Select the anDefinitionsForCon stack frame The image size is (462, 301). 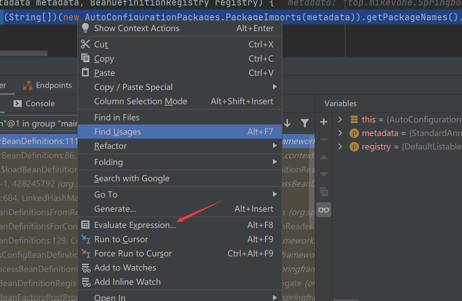39,226
